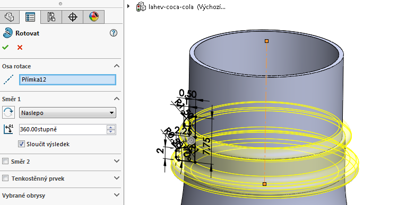Screen dimensions: 398x205
Task: Enable the Směr 2 checkbox
Action: point(5,161)
